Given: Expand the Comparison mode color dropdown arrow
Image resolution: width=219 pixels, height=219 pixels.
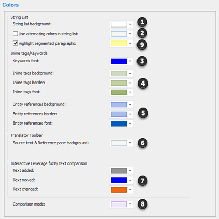Looking at the screenshot, I should click(x=130, y=204).
